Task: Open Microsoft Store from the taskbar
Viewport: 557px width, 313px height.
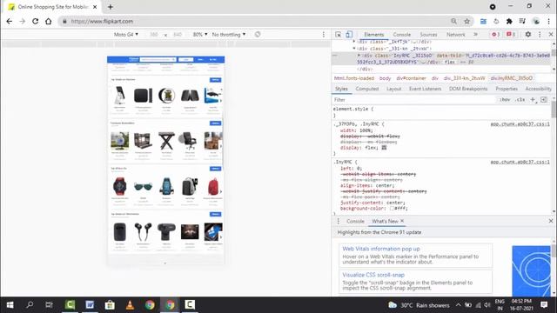Action: pos(110,305)
